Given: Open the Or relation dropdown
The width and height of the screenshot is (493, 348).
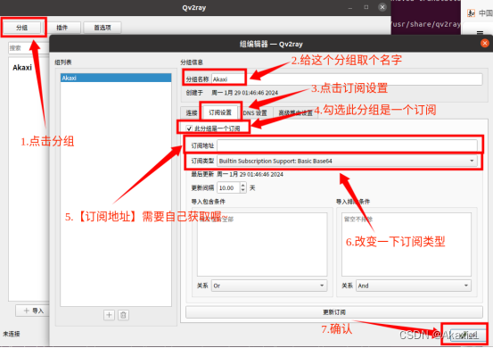Looking at the screenshot, I should pyautogui.click(x=269, y=286).
